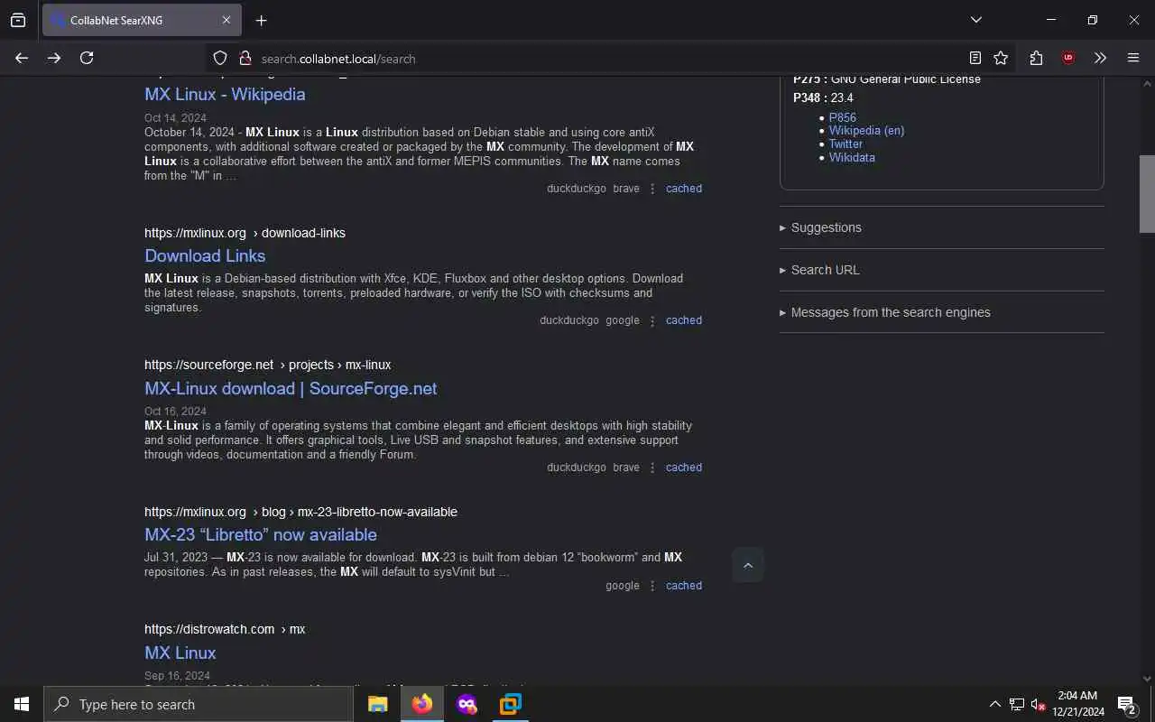
Task: Click Firefox taskbar icon
Action: click(x=421, y=704)
